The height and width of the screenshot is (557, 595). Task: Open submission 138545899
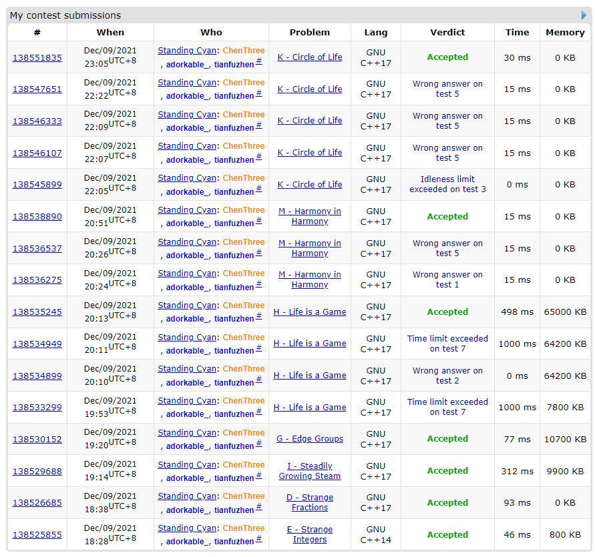coord(37,185)
